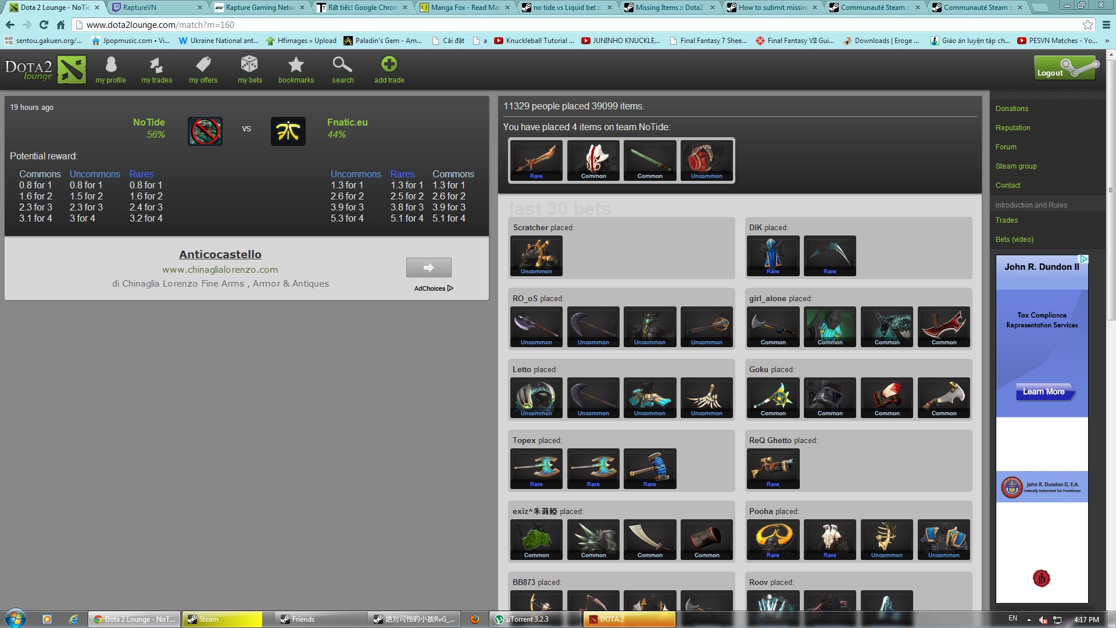Viewport: 1116px width, 628px height.
Task: Switch to the RaptureVN browser tab
Action: coord(156,8)
